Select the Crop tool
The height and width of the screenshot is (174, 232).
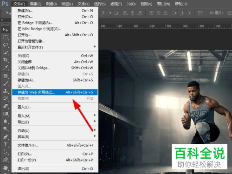click(x=6, y=60)
